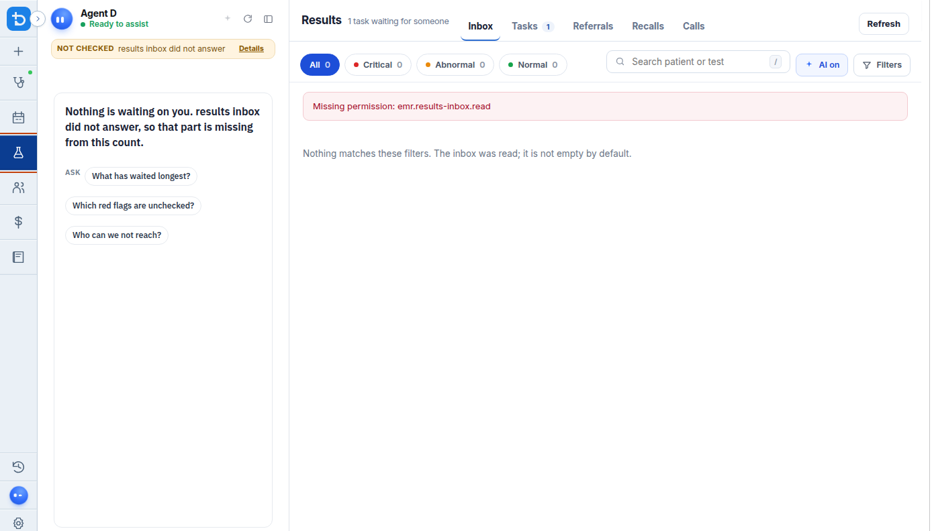932x531 pixels.
Task: Open the dollar billing icon in the sidebar
Action: (18, 222)
